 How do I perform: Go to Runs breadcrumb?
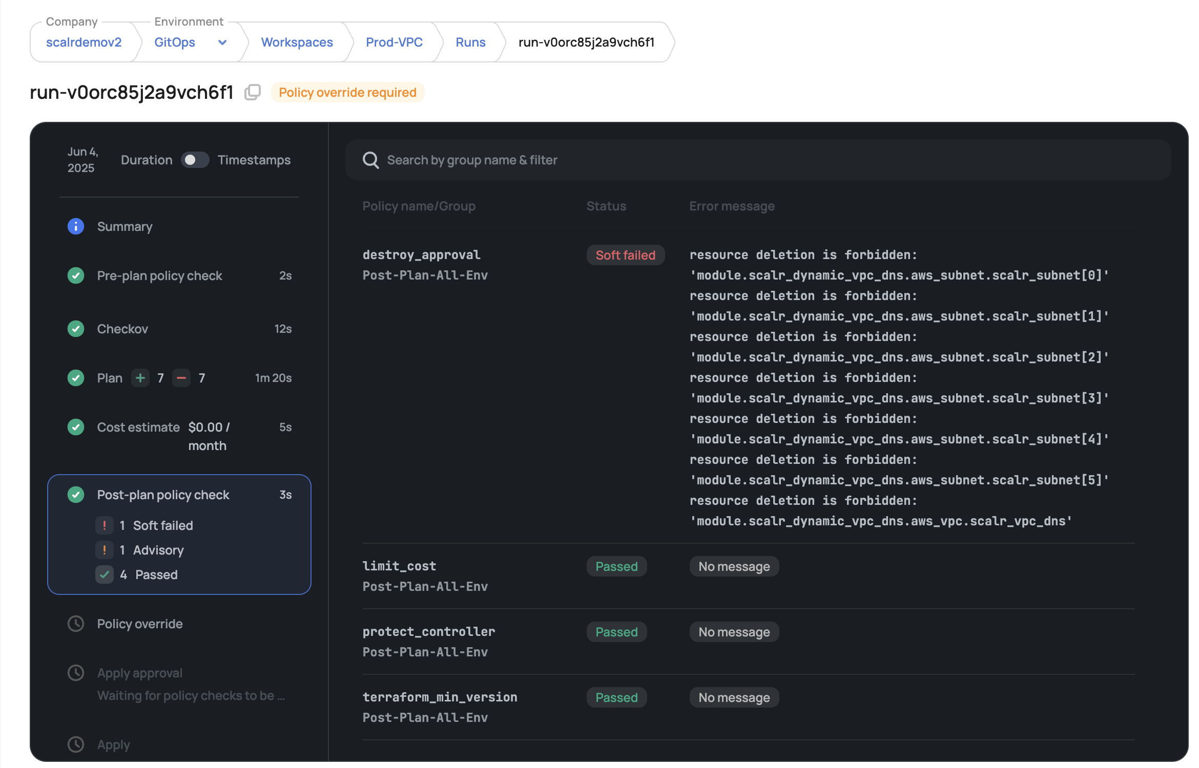click(x=470, y=42)
